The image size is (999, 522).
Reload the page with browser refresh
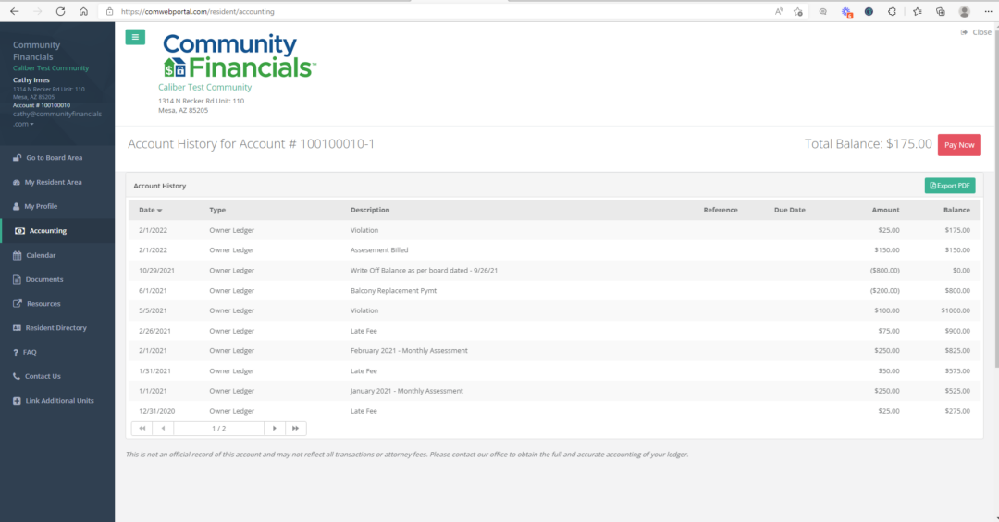click(x=60, y=12)
